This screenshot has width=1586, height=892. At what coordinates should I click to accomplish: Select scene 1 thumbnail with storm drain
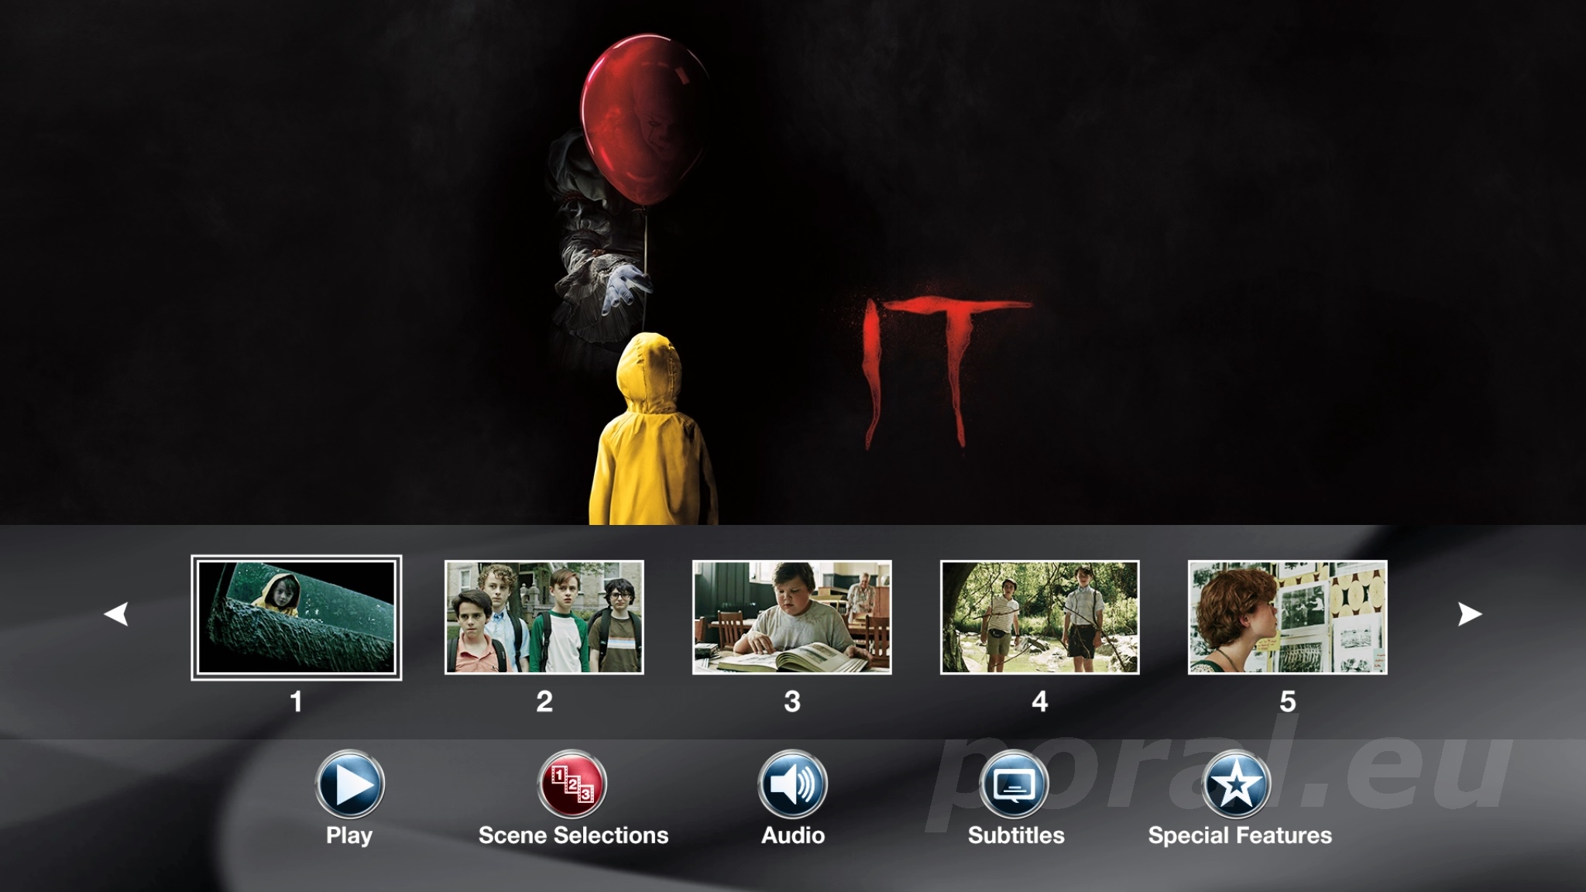(x=297, y=617)
